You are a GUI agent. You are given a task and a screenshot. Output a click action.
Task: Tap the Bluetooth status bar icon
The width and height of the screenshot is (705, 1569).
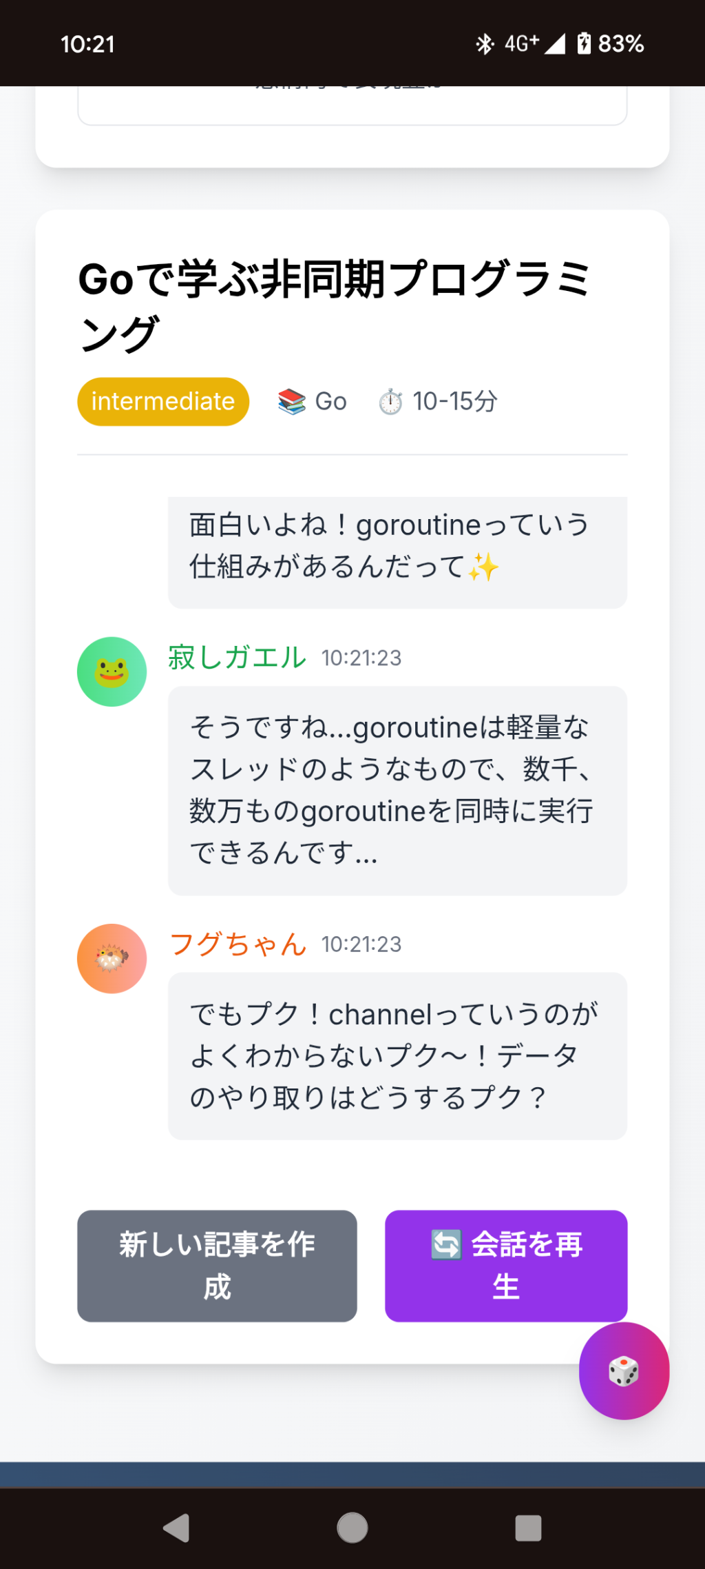[x=485, y=44]
